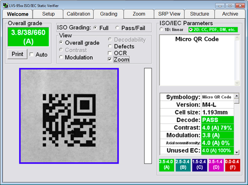Open the Structure tab
248x185 pixels.
[x=200, y=14]
